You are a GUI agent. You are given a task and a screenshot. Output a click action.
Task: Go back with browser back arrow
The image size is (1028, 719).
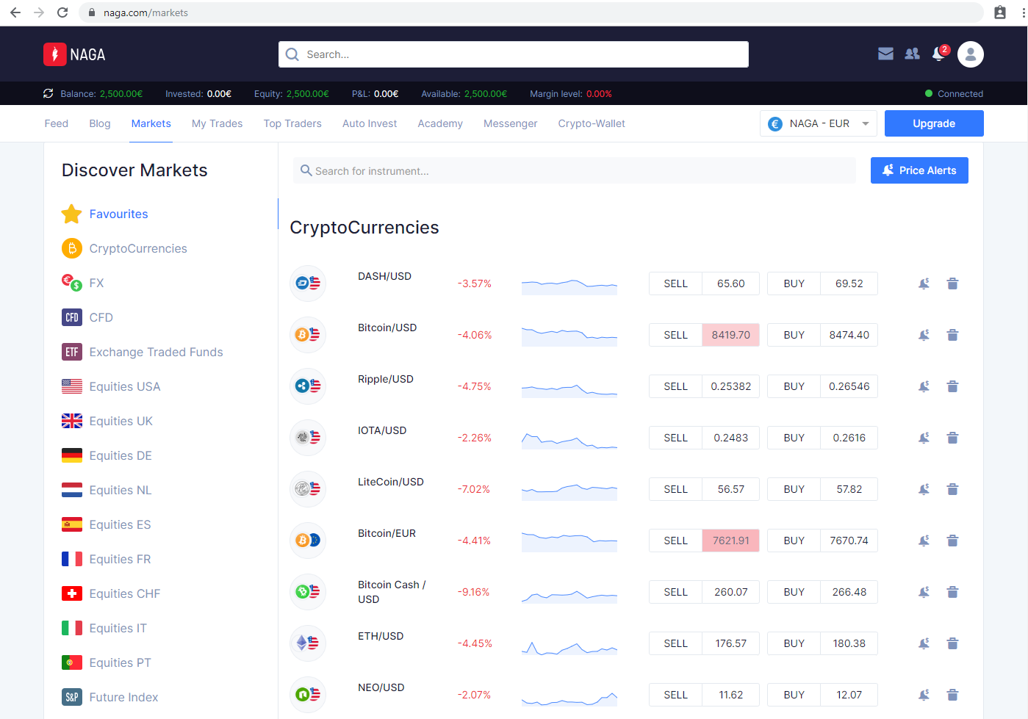pos(15,12)
